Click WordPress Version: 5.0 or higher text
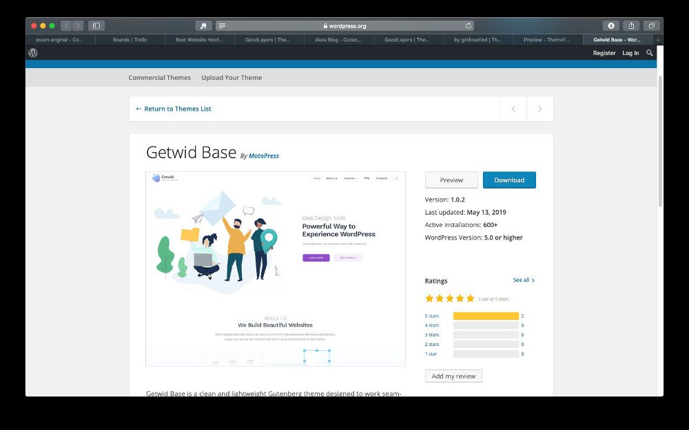689x430 pixels. coord(474,238)
